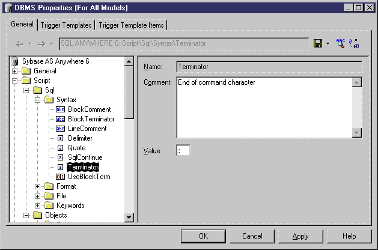Click the Sql folder icon

(38, 90)
